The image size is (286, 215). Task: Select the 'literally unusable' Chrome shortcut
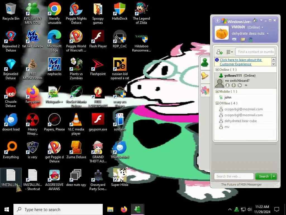click(54, 13)
